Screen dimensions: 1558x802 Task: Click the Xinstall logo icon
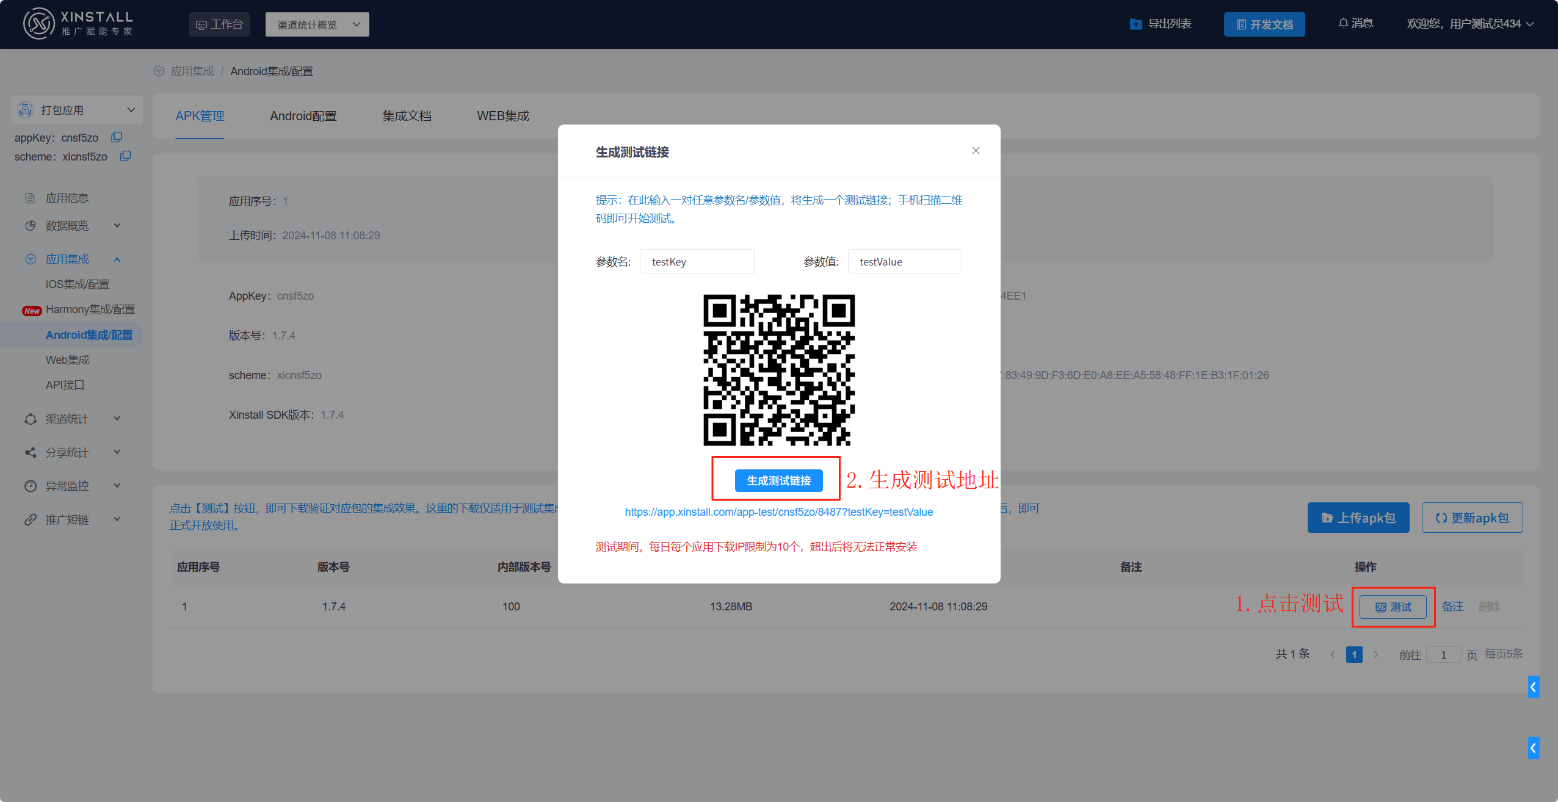[39, 24]
